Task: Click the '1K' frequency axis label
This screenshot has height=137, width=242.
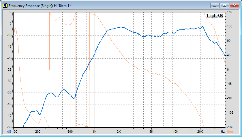Action: tap(94, 132)
